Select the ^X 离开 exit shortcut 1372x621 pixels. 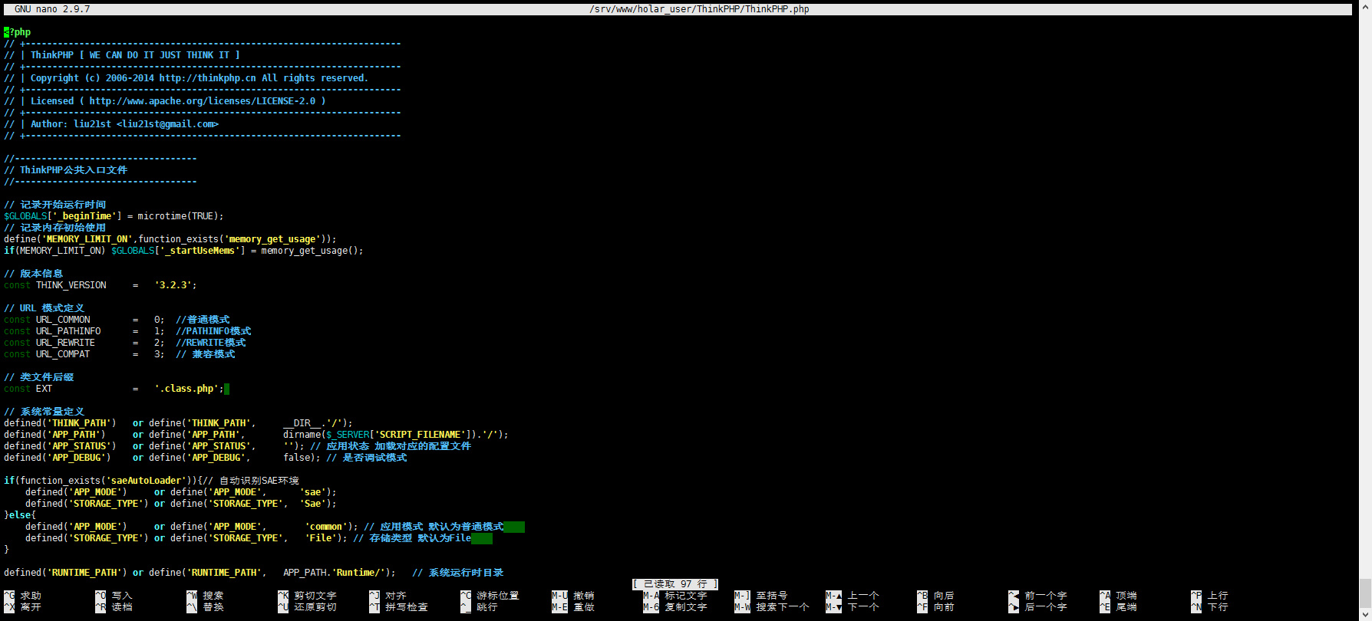pos(23,607)
